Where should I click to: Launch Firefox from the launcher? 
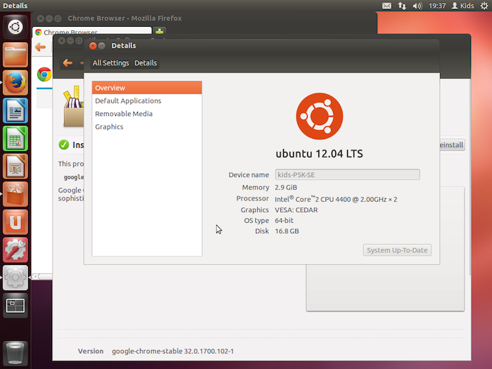point(15,82)
